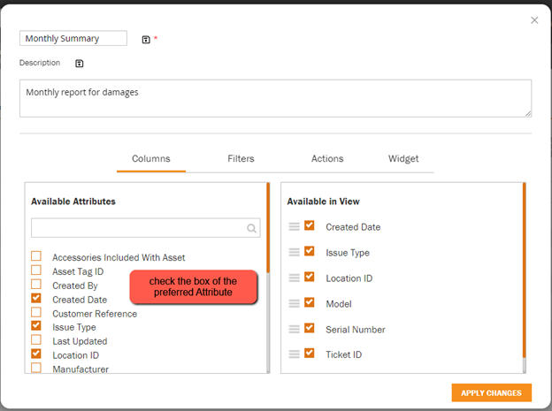Click the search magnifier in Available Attributes
Image resolution: width=552 pixels, height=411 pixels.
tap(251, 228)
